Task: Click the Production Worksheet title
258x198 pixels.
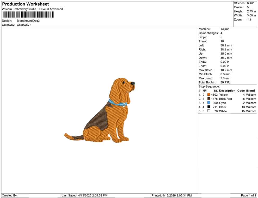Action: [x=25, y=4]
